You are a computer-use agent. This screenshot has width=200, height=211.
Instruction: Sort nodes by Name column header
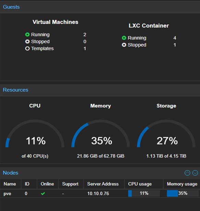10,184
